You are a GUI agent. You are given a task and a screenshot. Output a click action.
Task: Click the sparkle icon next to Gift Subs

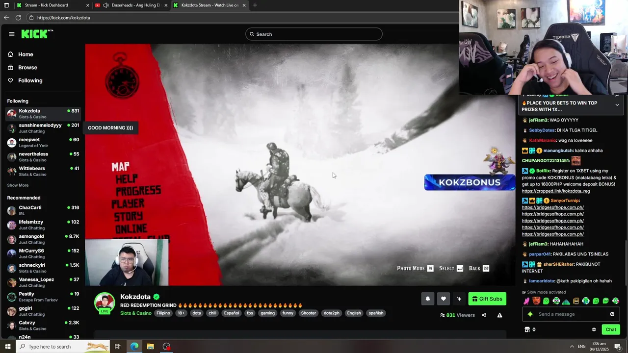tap(459, 299)
